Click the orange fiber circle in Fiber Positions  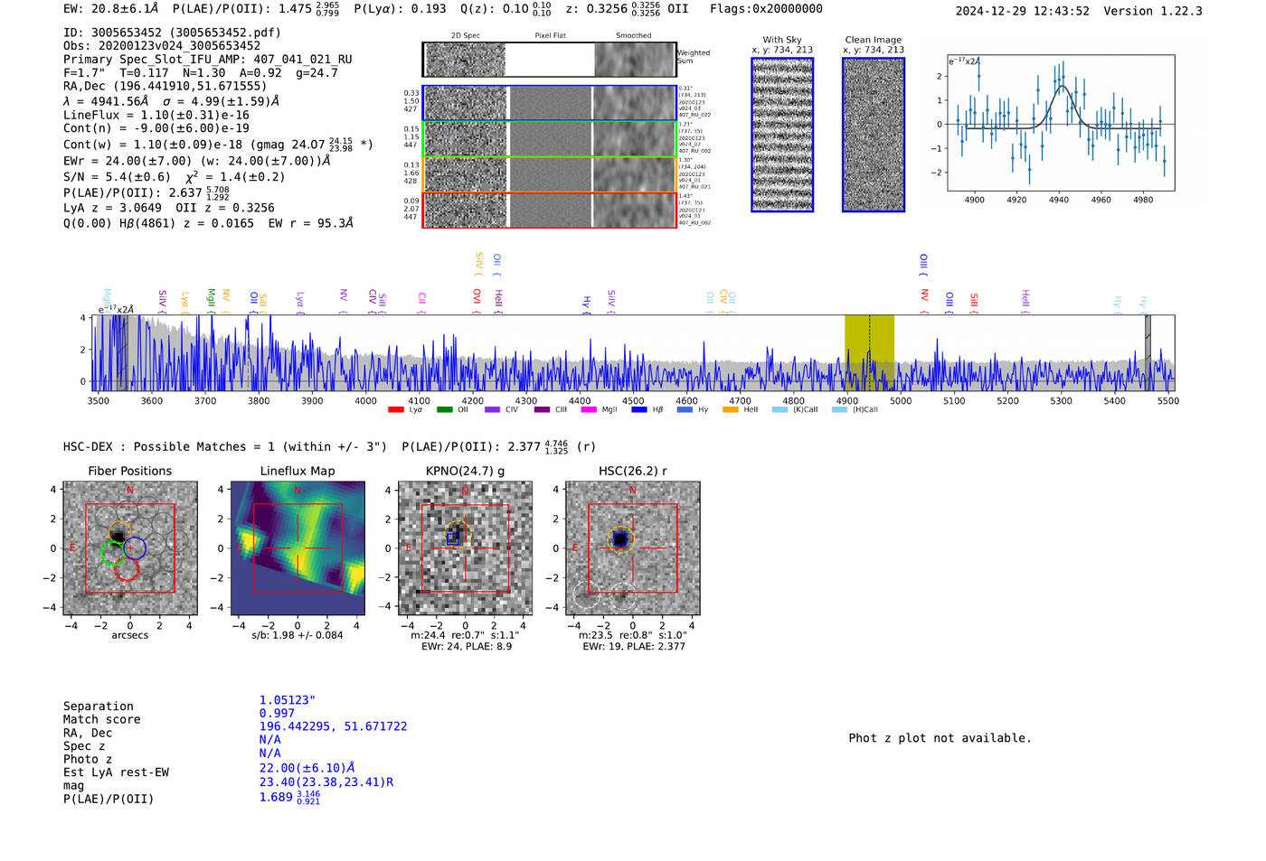click(x=119, y=532)
